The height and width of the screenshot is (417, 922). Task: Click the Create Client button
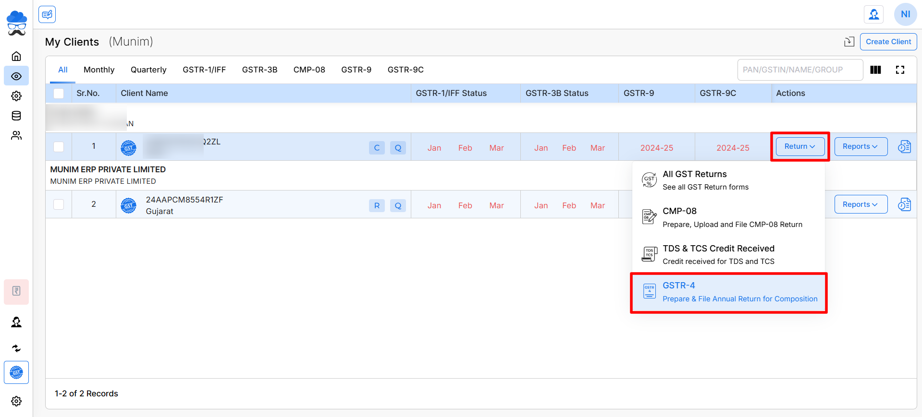click(888, 42)
